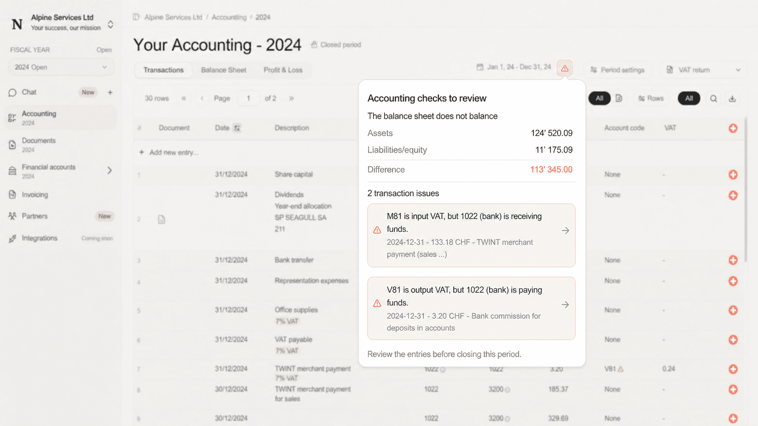The width and height of the screenshot is (758, 426).
Task: Click the red plus icon on the Share capital row
Action: point(733,175)
